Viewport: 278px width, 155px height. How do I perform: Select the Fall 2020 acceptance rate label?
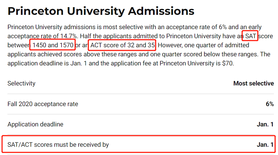point(43,104)
